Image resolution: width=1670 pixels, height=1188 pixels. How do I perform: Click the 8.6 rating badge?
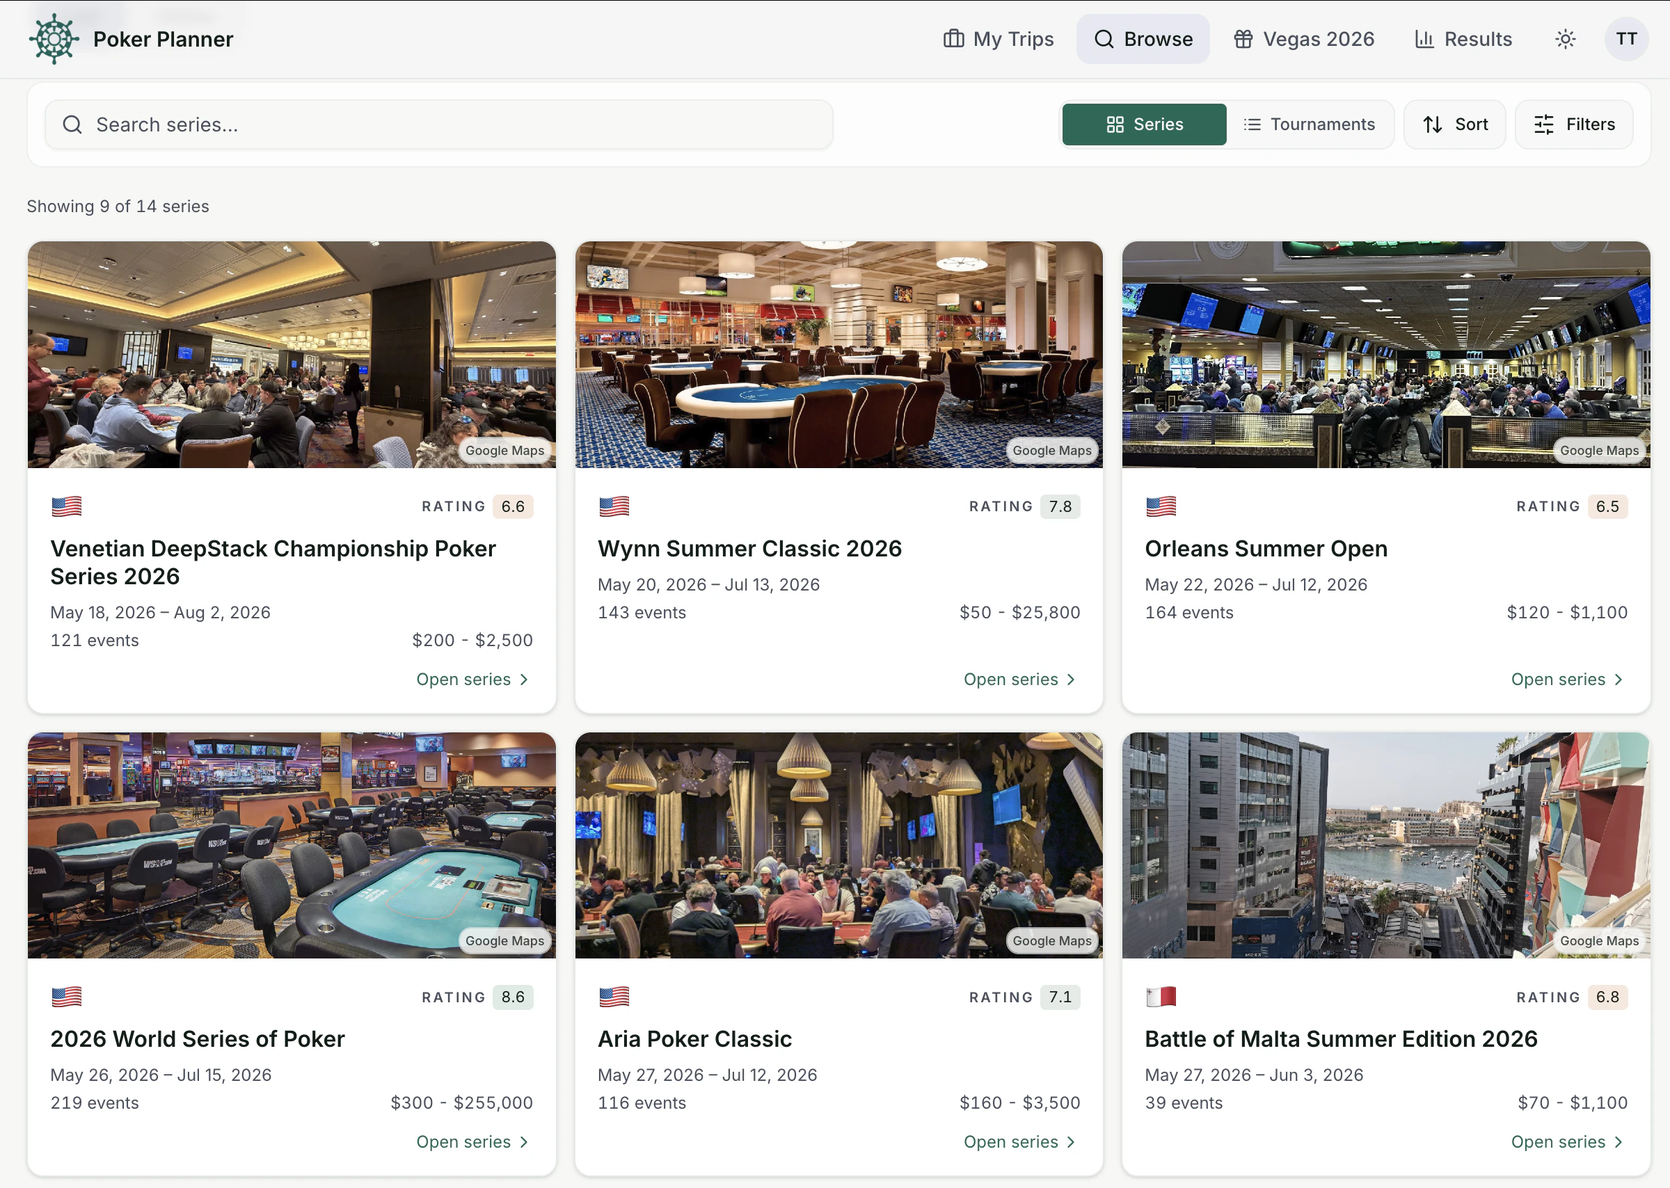point(512,996)
